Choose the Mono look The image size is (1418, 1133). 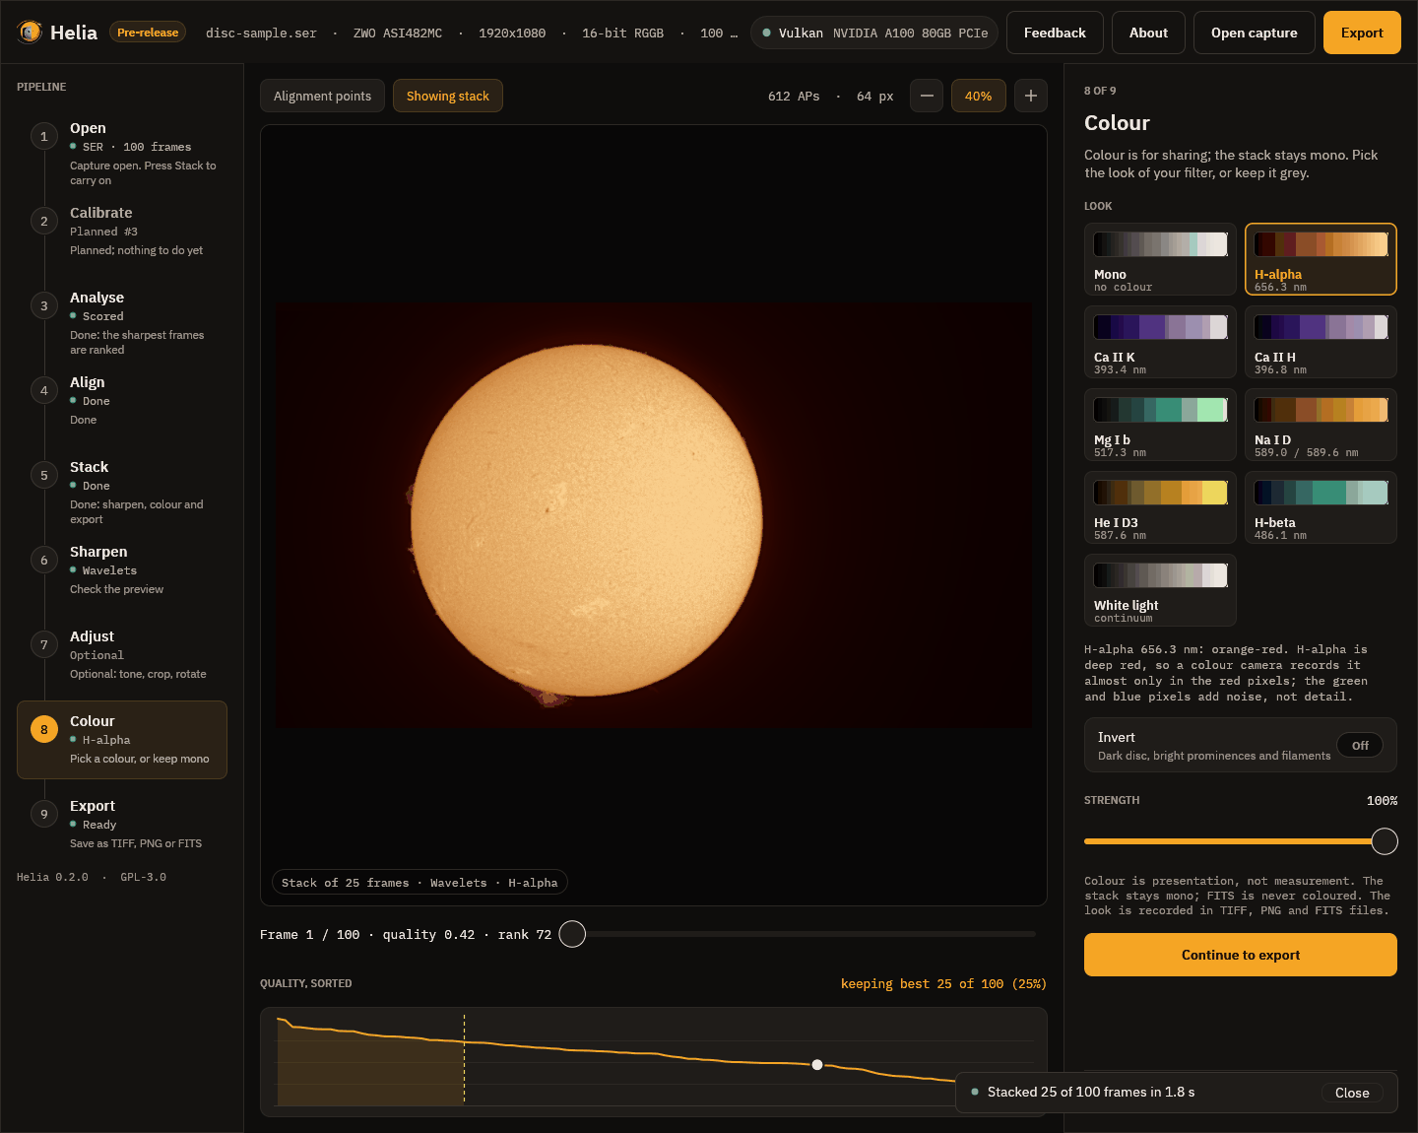coord(1160,259)
